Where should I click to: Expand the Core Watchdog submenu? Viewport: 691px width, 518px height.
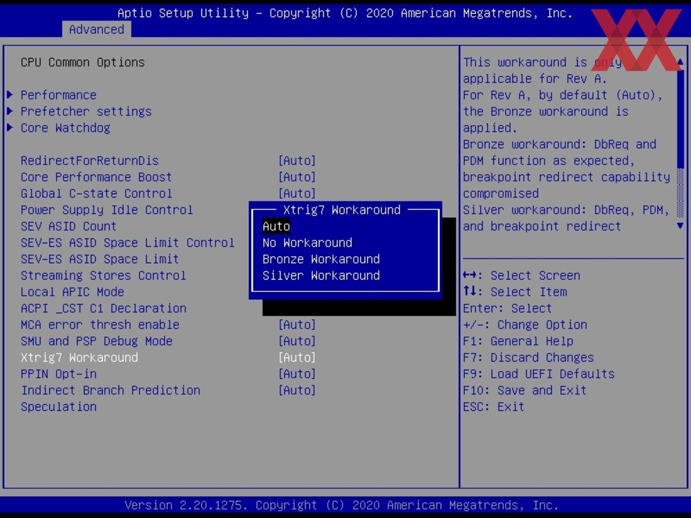[x=65, y=127]
